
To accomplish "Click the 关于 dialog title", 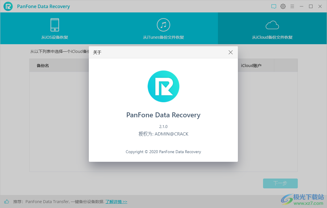I will click(x=97, y=52).
